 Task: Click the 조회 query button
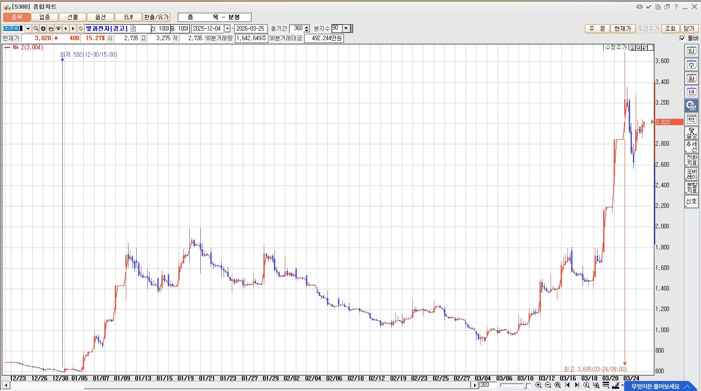(670, 29)
